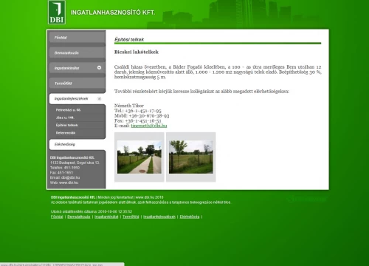This screenshot has height=266, width=369.
Task: Select Termőföld in the sidebar menu
Action: (77, 83)
